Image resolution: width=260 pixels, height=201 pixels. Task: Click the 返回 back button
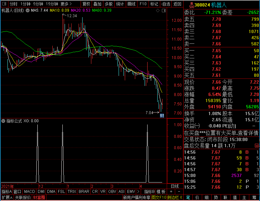pyautogui.click(x=177, y=4)
